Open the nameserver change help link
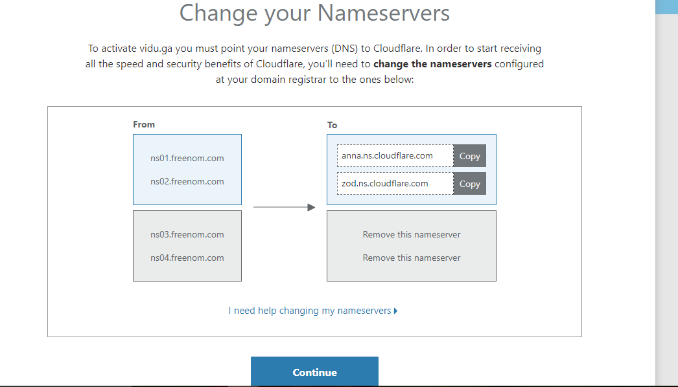The height and width of the screenshot is (387, 678). (x=309, y=311)
